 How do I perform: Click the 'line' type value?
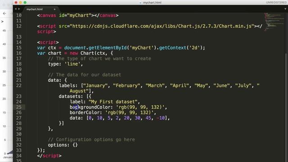pos(72,64)
